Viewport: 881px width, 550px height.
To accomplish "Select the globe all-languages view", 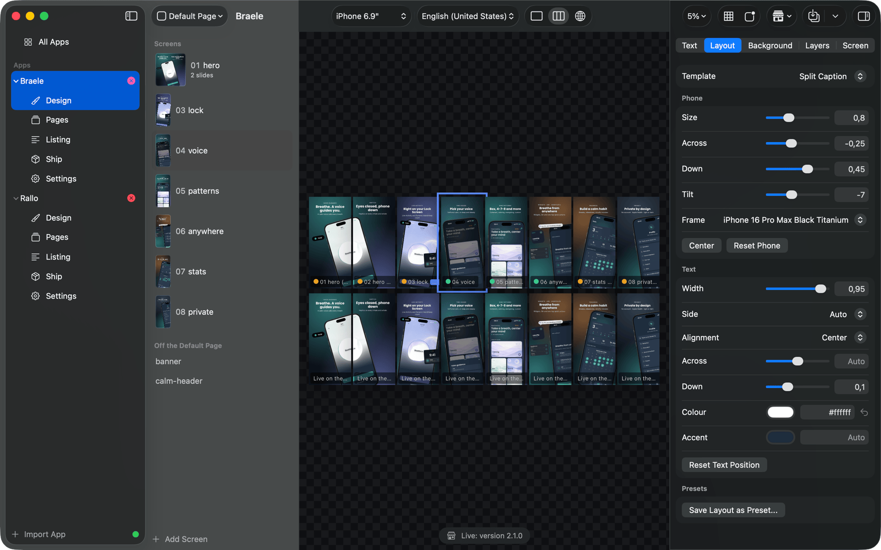I will click(580, 16).
